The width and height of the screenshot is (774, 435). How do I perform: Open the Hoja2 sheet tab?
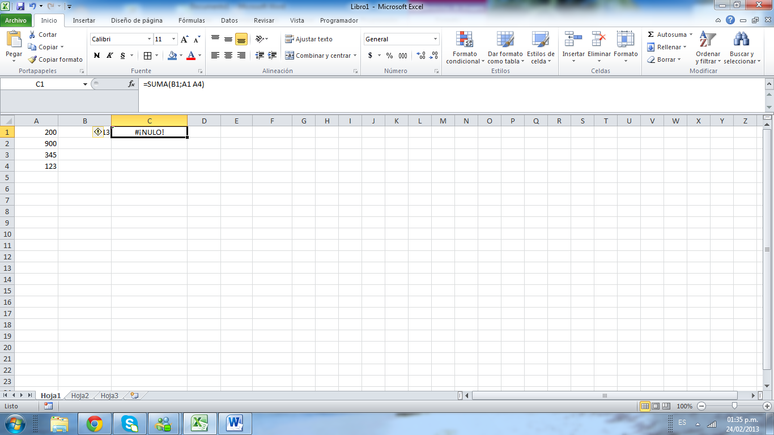pyautogui.click(x=80, y=396)
